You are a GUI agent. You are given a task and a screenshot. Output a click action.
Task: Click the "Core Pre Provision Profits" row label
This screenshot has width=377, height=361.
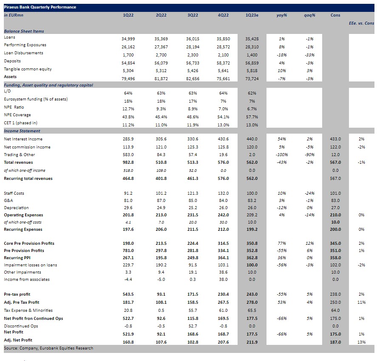click(29, 243)
